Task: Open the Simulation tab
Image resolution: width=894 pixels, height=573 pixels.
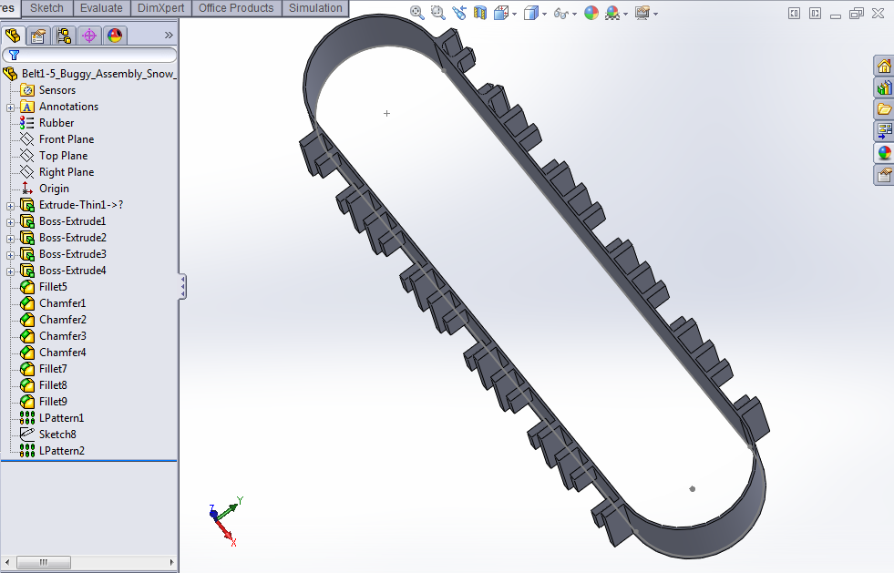Action: coord(314,7)
